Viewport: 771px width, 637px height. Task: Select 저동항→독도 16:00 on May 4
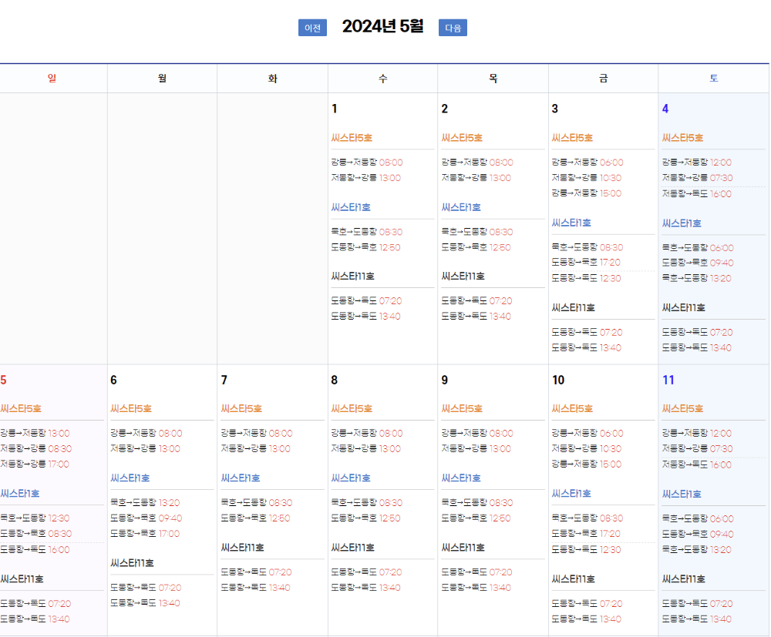[x=697, y=193]
